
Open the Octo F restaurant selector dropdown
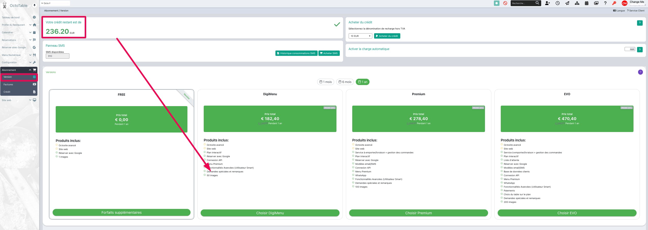pos(55,3)
